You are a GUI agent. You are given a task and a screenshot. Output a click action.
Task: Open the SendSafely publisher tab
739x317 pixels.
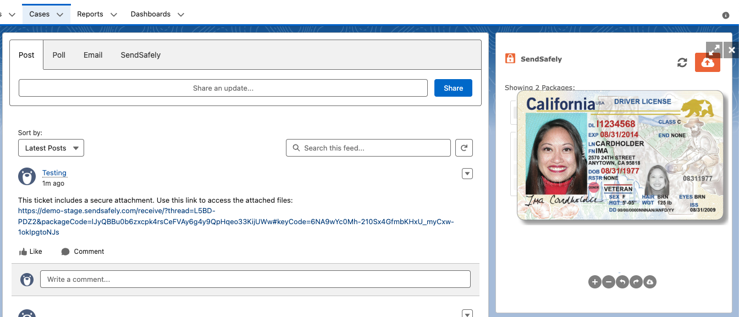point(140,55)
